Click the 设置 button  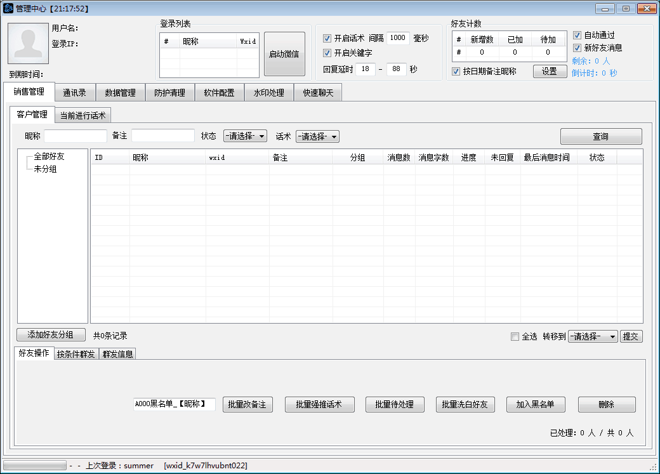[x=550, y=71]
